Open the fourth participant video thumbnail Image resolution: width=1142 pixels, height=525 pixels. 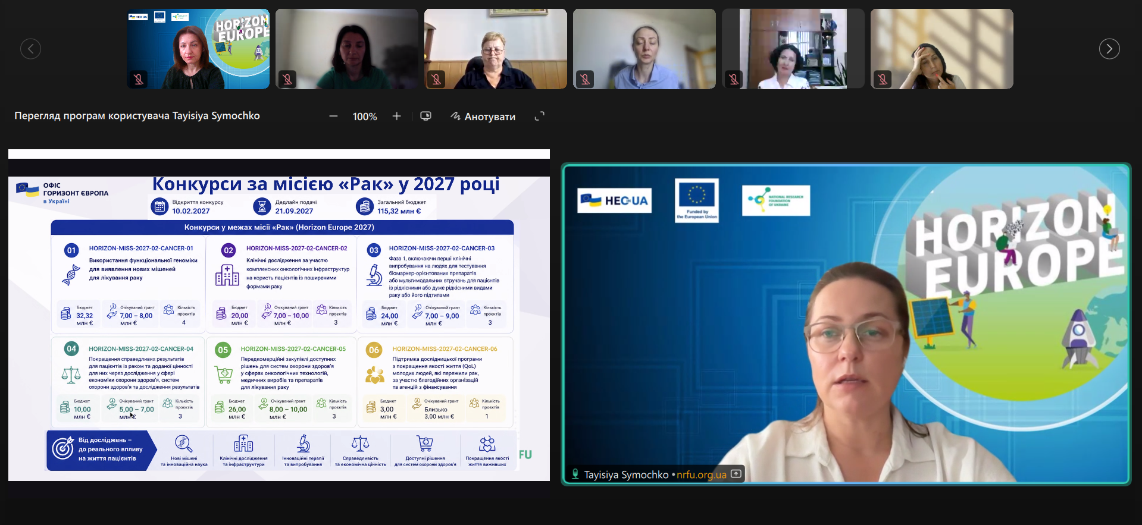click(x=644, y=49)
